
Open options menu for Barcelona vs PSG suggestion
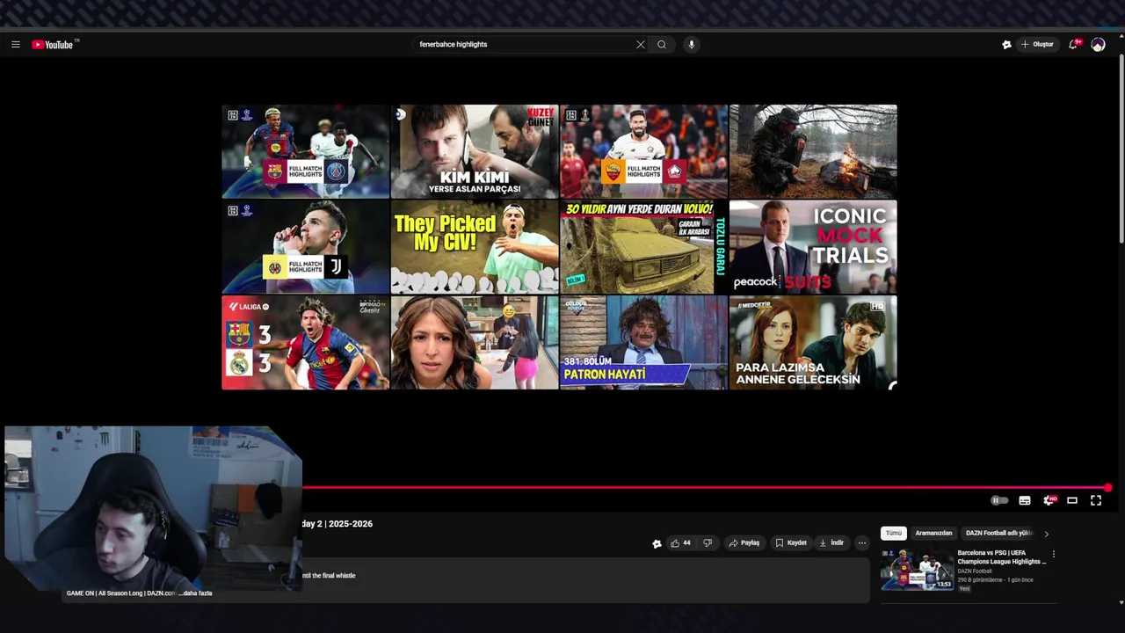click(1053, 555)
